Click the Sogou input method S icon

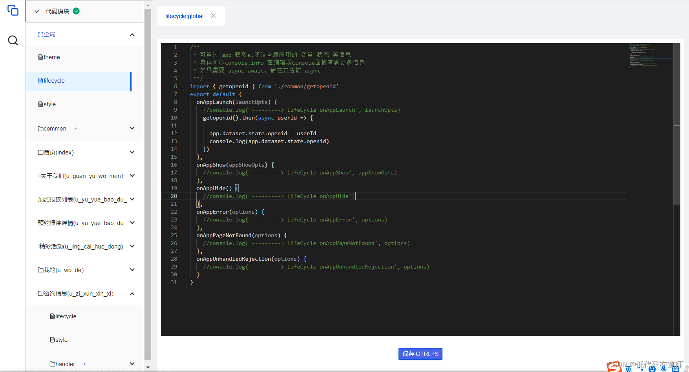pos(614,367)
